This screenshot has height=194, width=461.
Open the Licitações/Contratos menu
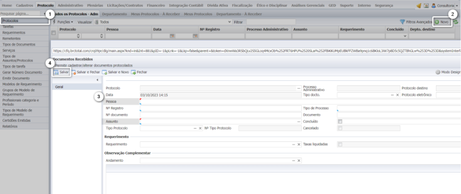point(125,5)
